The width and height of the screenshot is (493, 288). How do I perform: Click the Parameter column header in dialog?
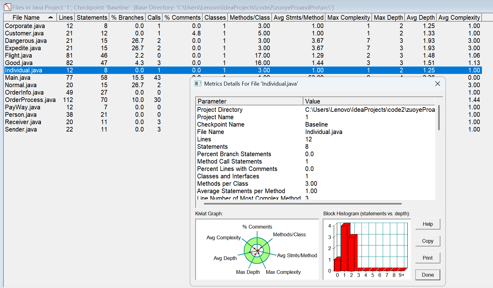(x=249, y=101)
